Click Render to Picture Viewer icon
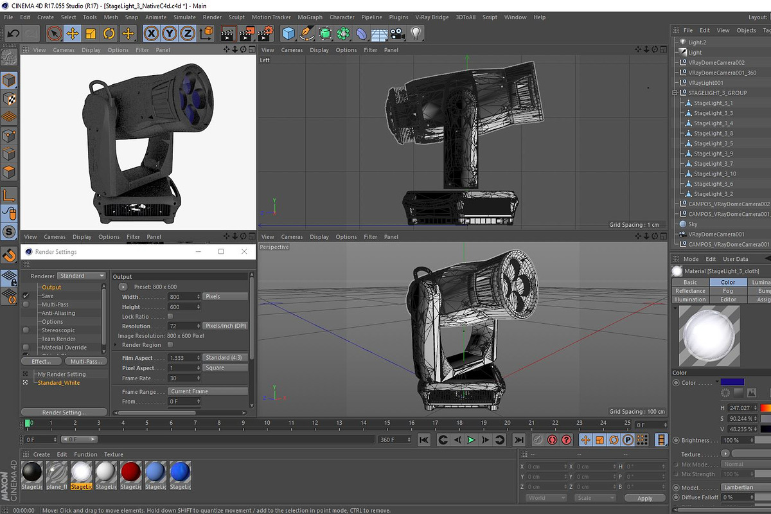771x514 pixels. click(247, 33)
